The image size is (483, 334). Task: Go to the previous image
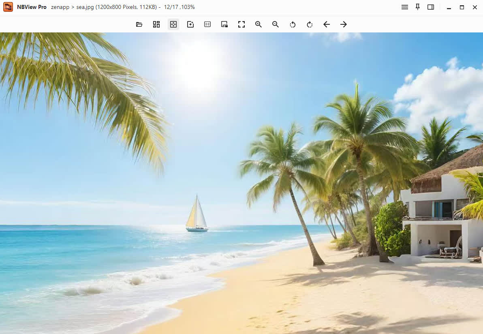click(x=327, y=24)
